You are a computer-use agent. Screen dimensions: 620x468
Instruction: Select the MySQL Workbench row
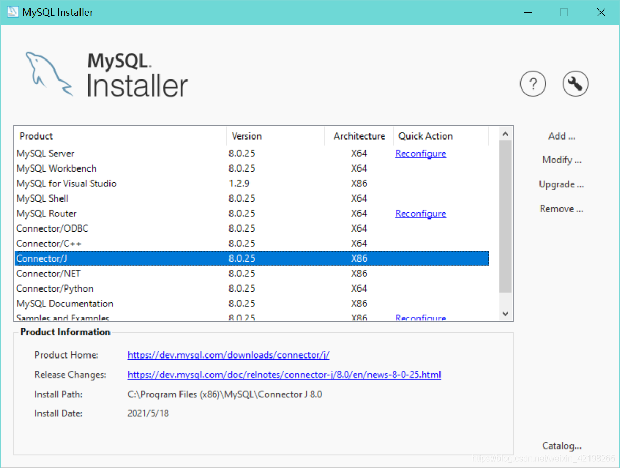click(x=252, y=168)
